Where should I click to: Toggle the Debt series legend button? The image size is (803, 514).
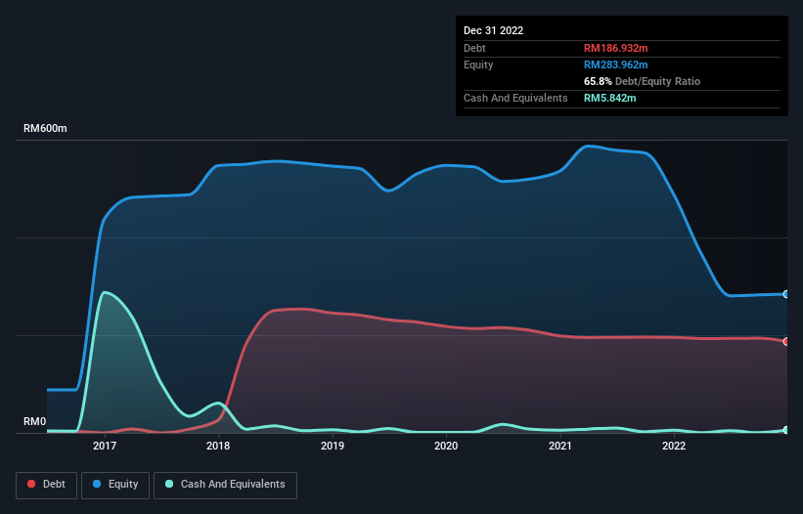click(x=47, y=485)
